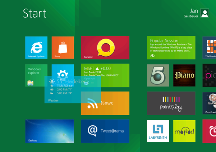216x152 pixels.
Task: Select the Weather Heidelberg forecast tile
Action: (x=73, y=90)
